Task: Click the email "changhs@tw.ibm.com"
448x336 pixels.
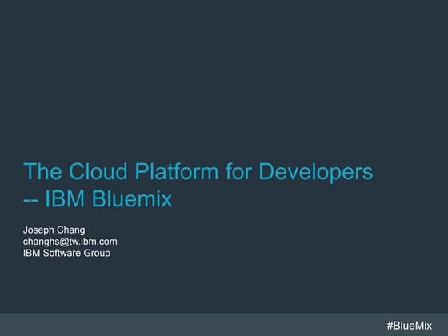Action: tap(70, 242)
